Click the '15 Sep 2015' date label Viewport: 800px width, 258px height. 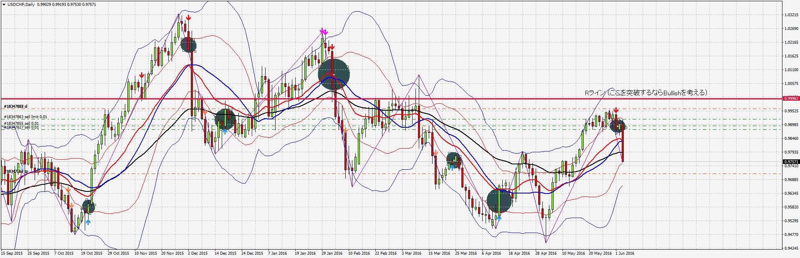(12, 253)
